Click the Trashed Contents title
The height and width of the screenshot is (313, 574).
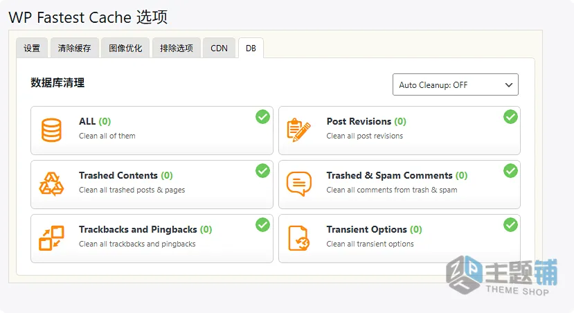click(x=125, y=175)
